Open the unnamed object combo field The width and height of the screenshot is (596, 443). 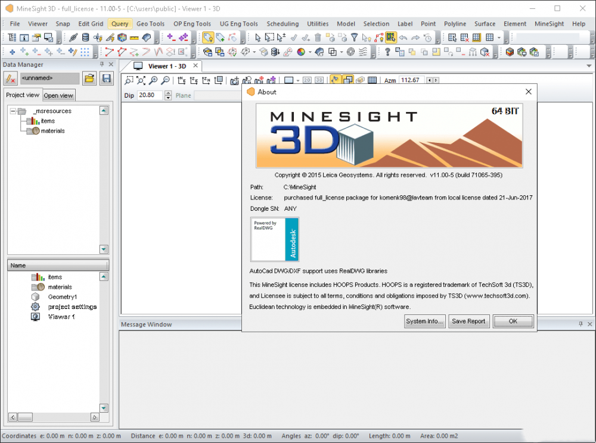pos(50,78)
